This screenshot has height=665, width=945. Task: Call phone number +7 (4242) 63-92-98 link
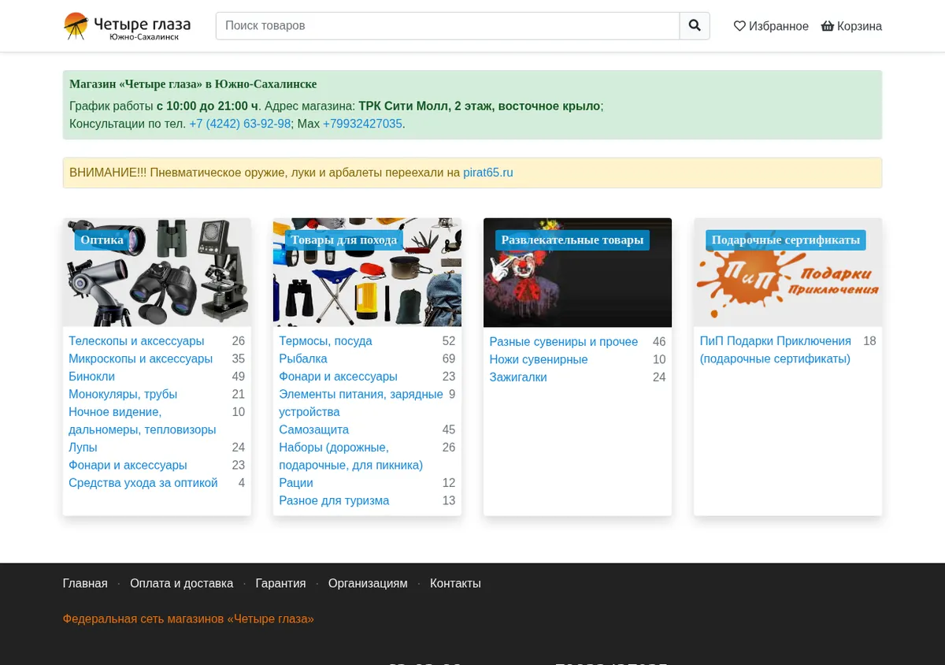[x=240, y=124]
